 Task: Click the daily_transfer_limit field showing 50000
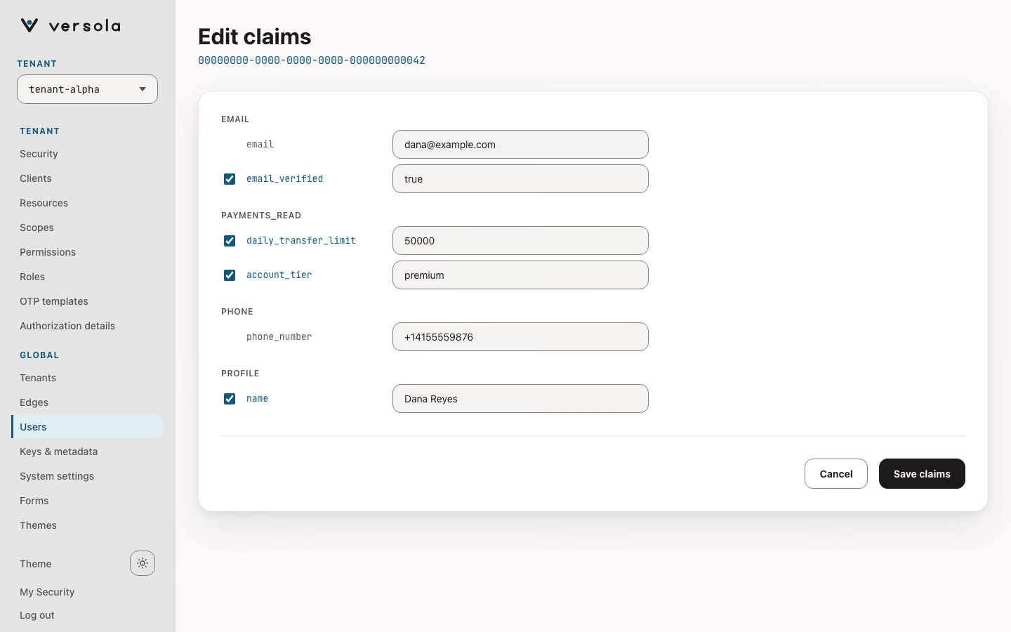pyautogui.click(x=520, y=241)
